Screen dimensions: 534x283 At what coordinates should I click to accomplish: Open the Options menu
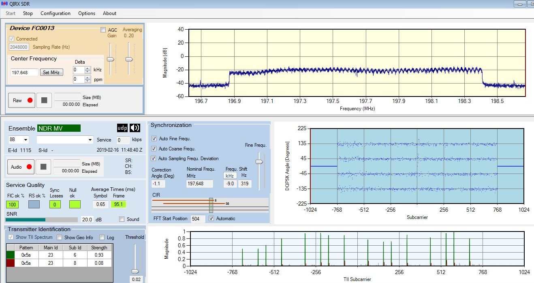[87, 13]
